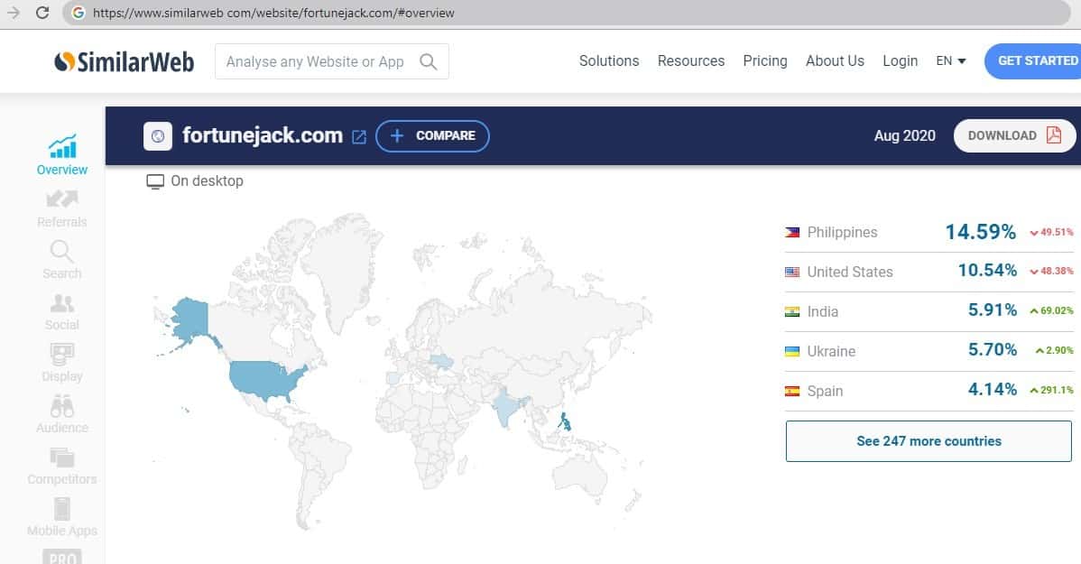Click the plus icon on Compare button

pos(397,136)
